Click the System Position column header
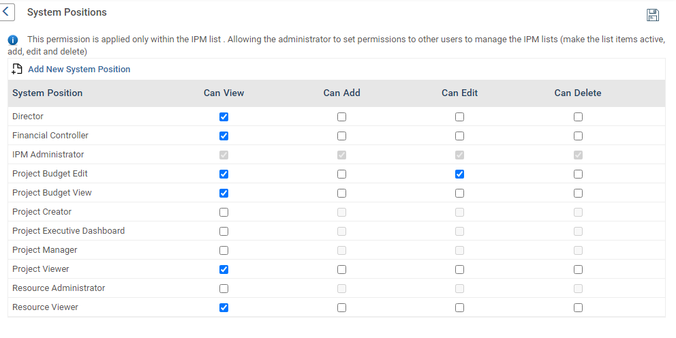This screenshot has height=338, width=676. (48, 93)
